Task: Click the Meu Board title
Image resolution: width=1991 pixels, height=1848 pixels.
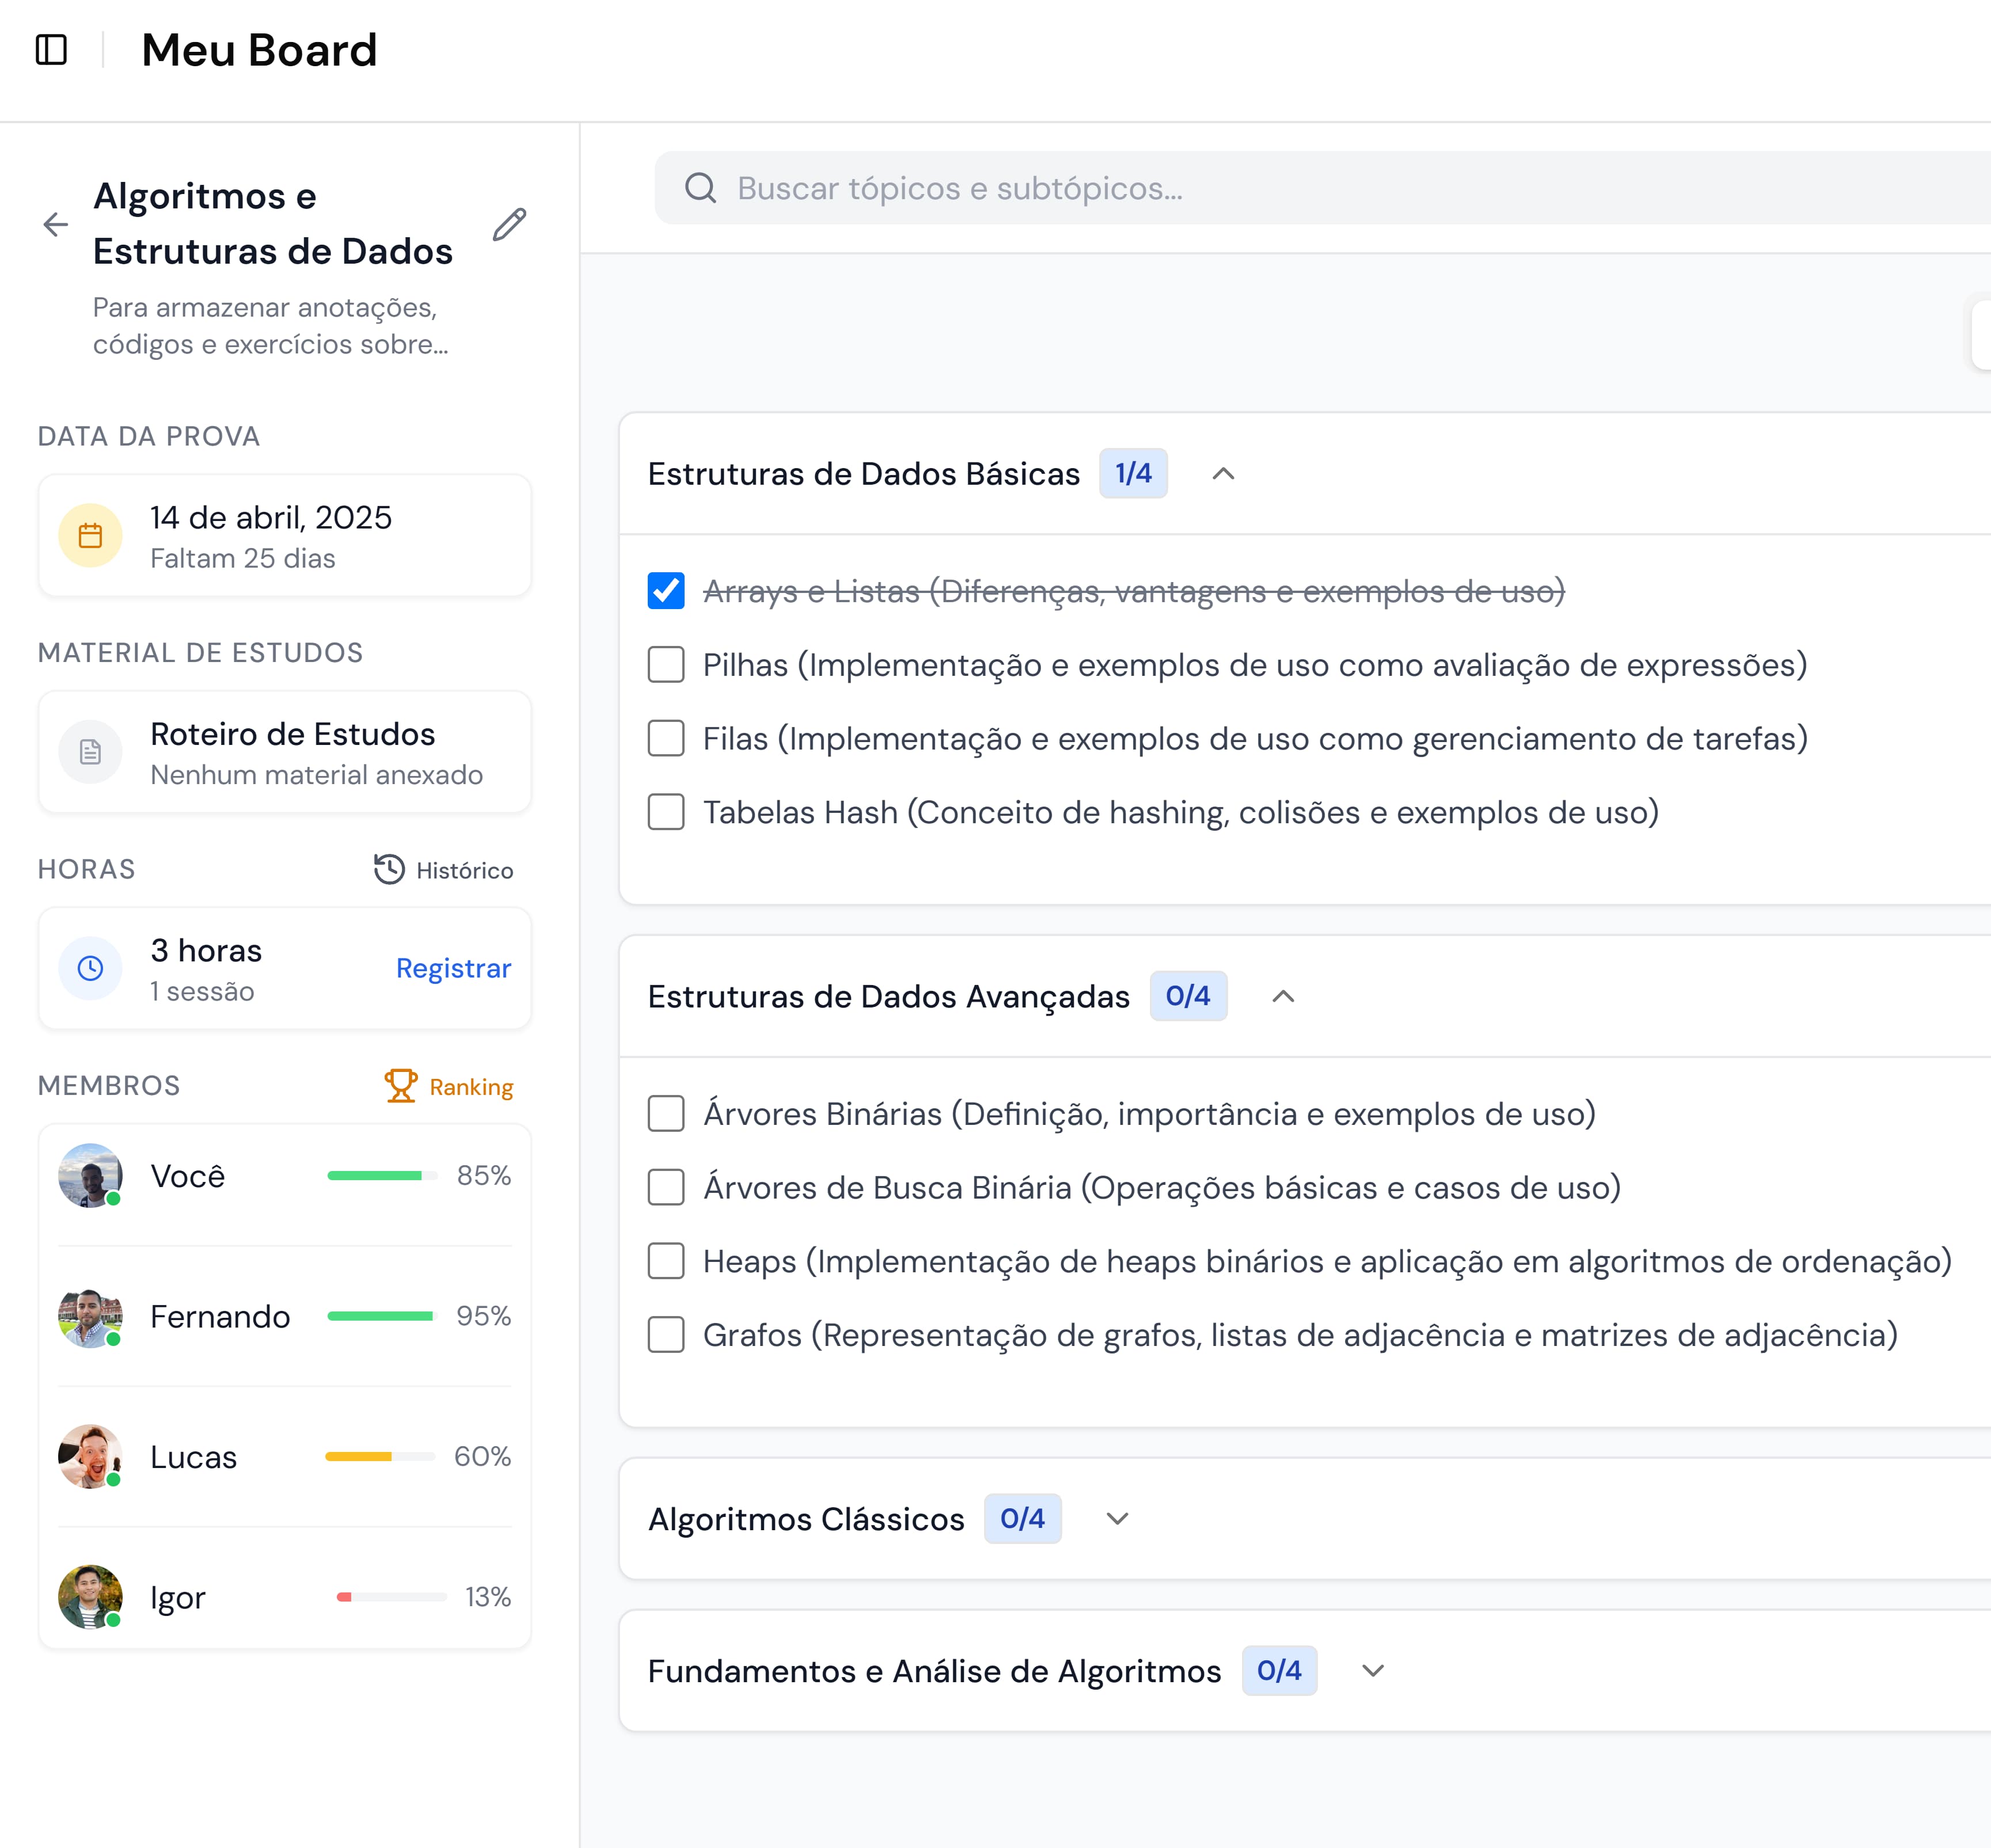Action: tap(259, 49)
